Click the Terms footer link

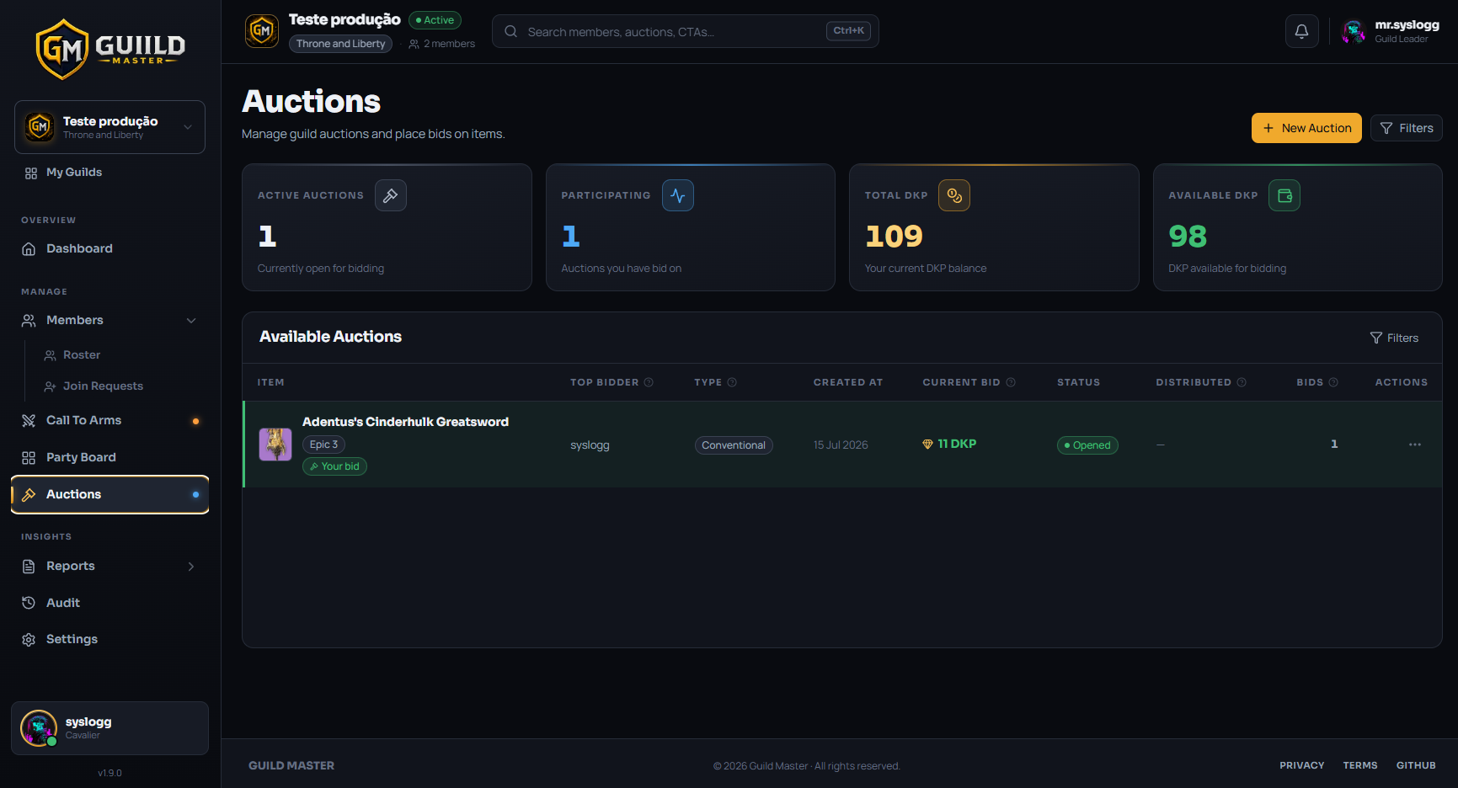(x=1360, y=765)
